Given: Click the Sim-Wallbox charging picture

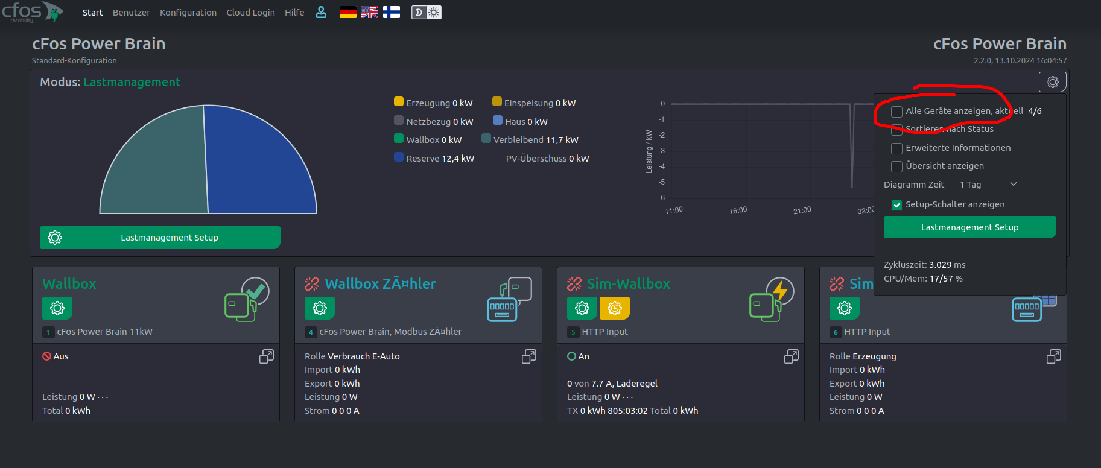Looking at the screenshot, I should [772, 299].
